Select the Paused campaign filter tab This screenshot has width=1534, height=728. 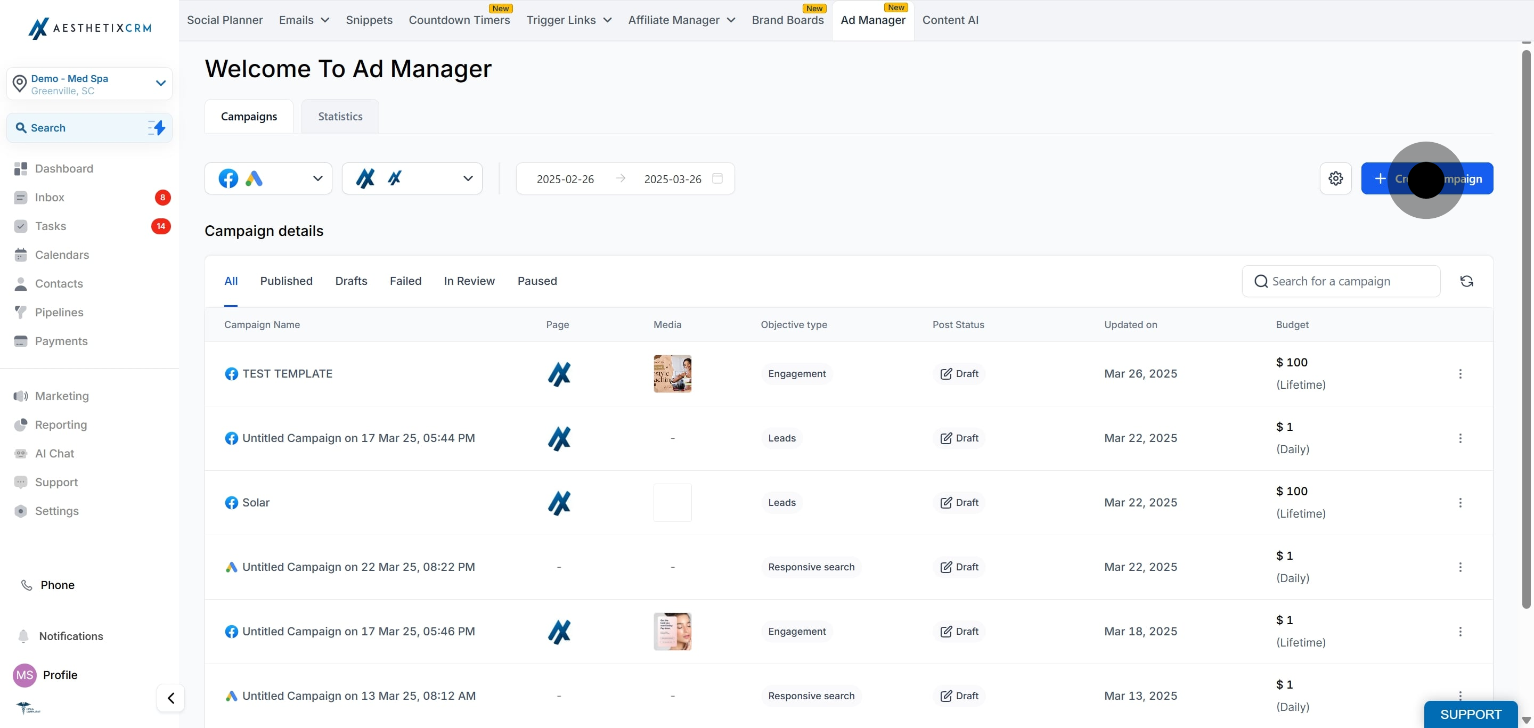(x=536, y=281)
